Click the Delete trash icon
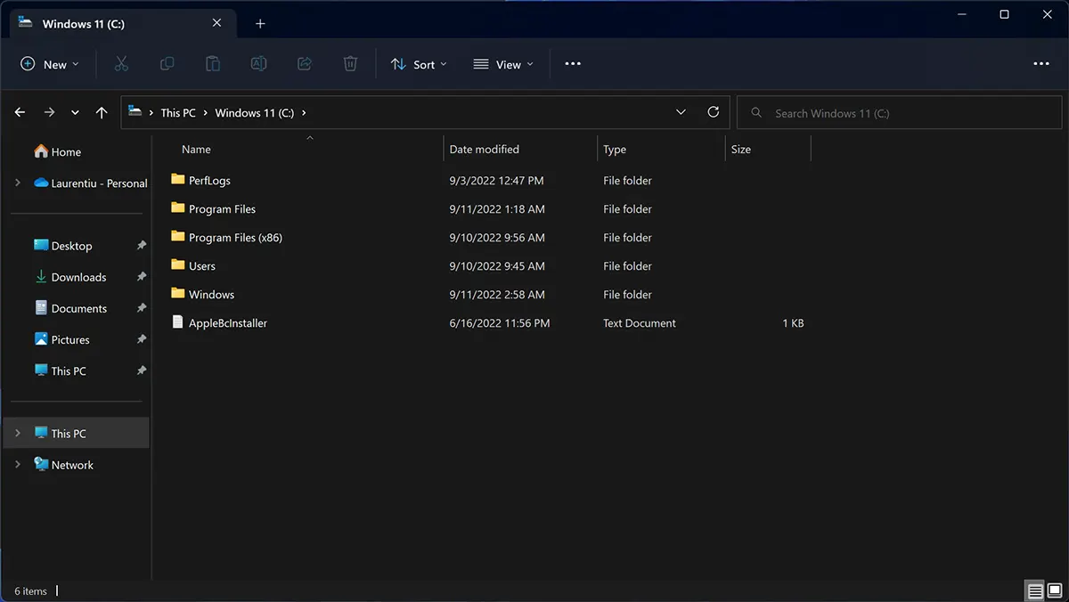 350,64
